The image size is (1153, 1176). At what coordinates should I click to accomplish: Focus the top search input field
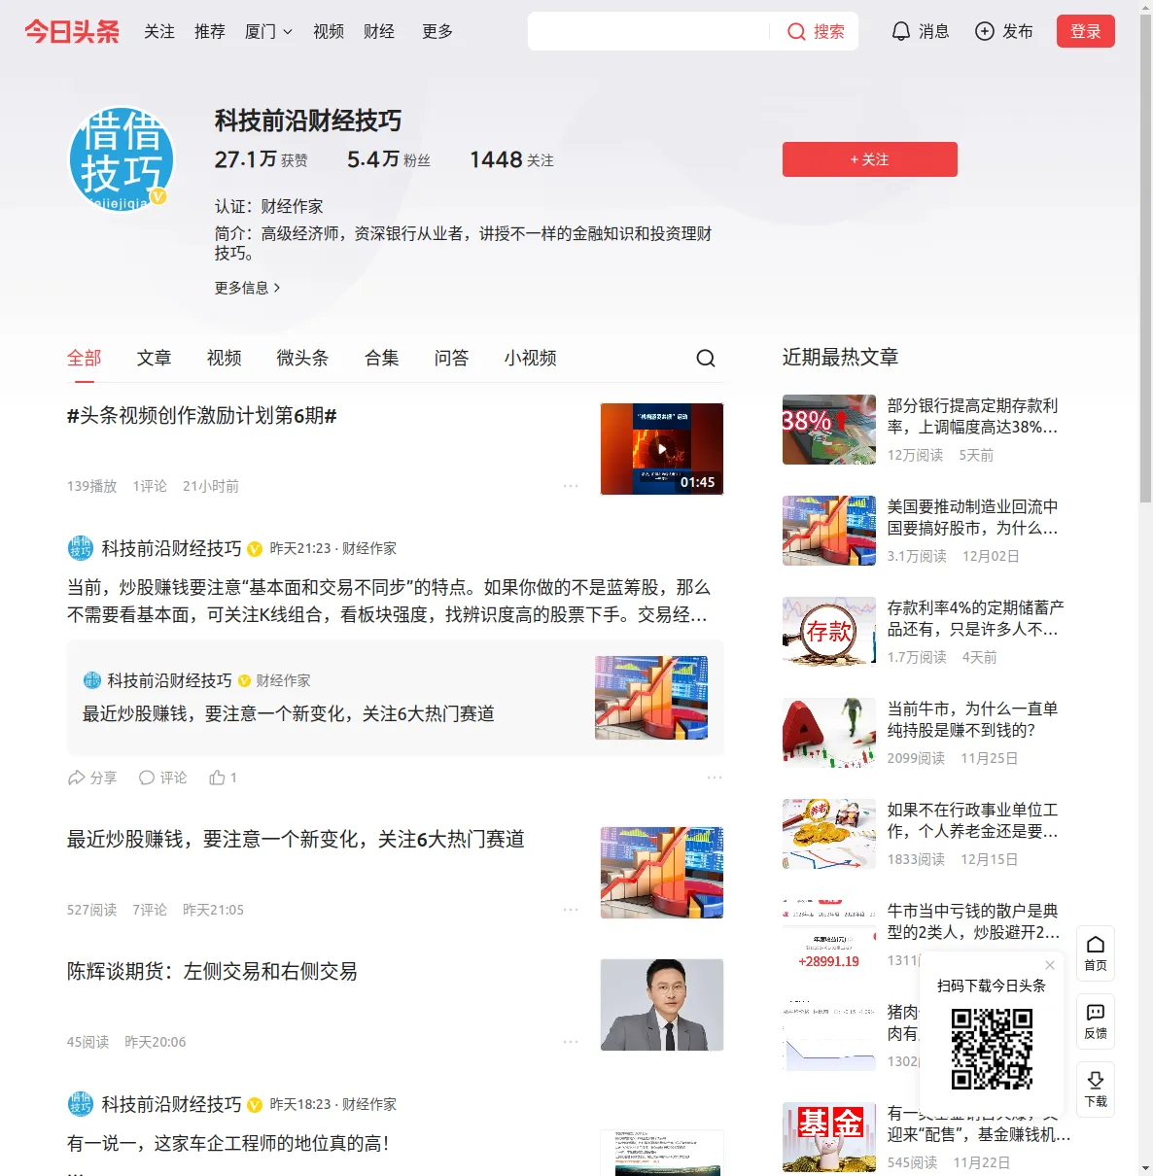pyautogui.click(x=649, y=31)
